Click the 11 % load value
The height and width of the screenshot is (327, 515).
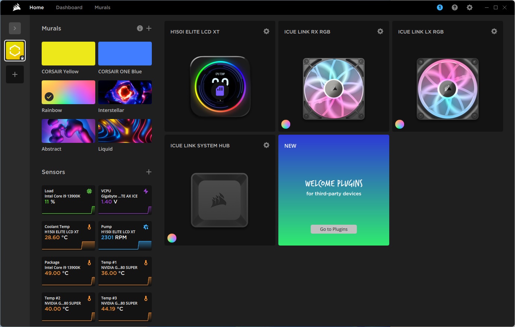pyautogui.click(x=50, y=202)
